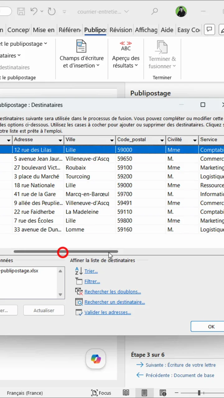Open the Code_postal column filter arrow
The width and height of the screenshot is (224, 398).
tap(162, 141)
